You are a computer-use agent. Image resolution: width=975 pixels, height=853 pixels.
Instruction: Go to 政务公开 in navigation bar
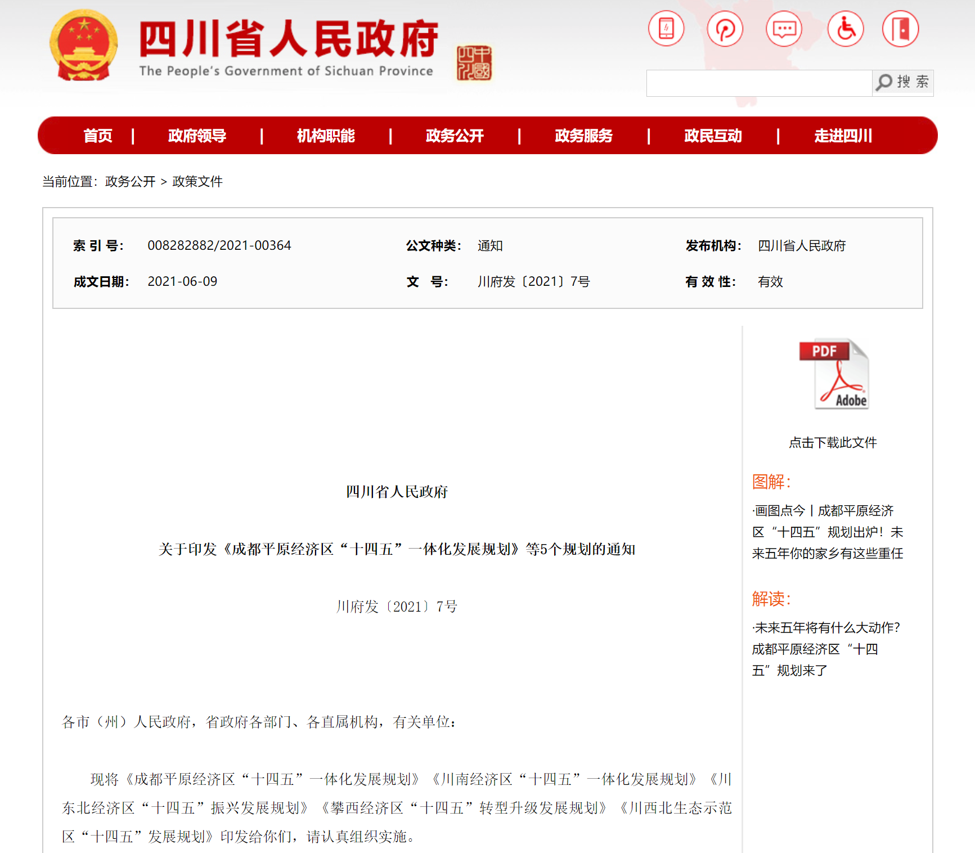[x=455, y=136]
